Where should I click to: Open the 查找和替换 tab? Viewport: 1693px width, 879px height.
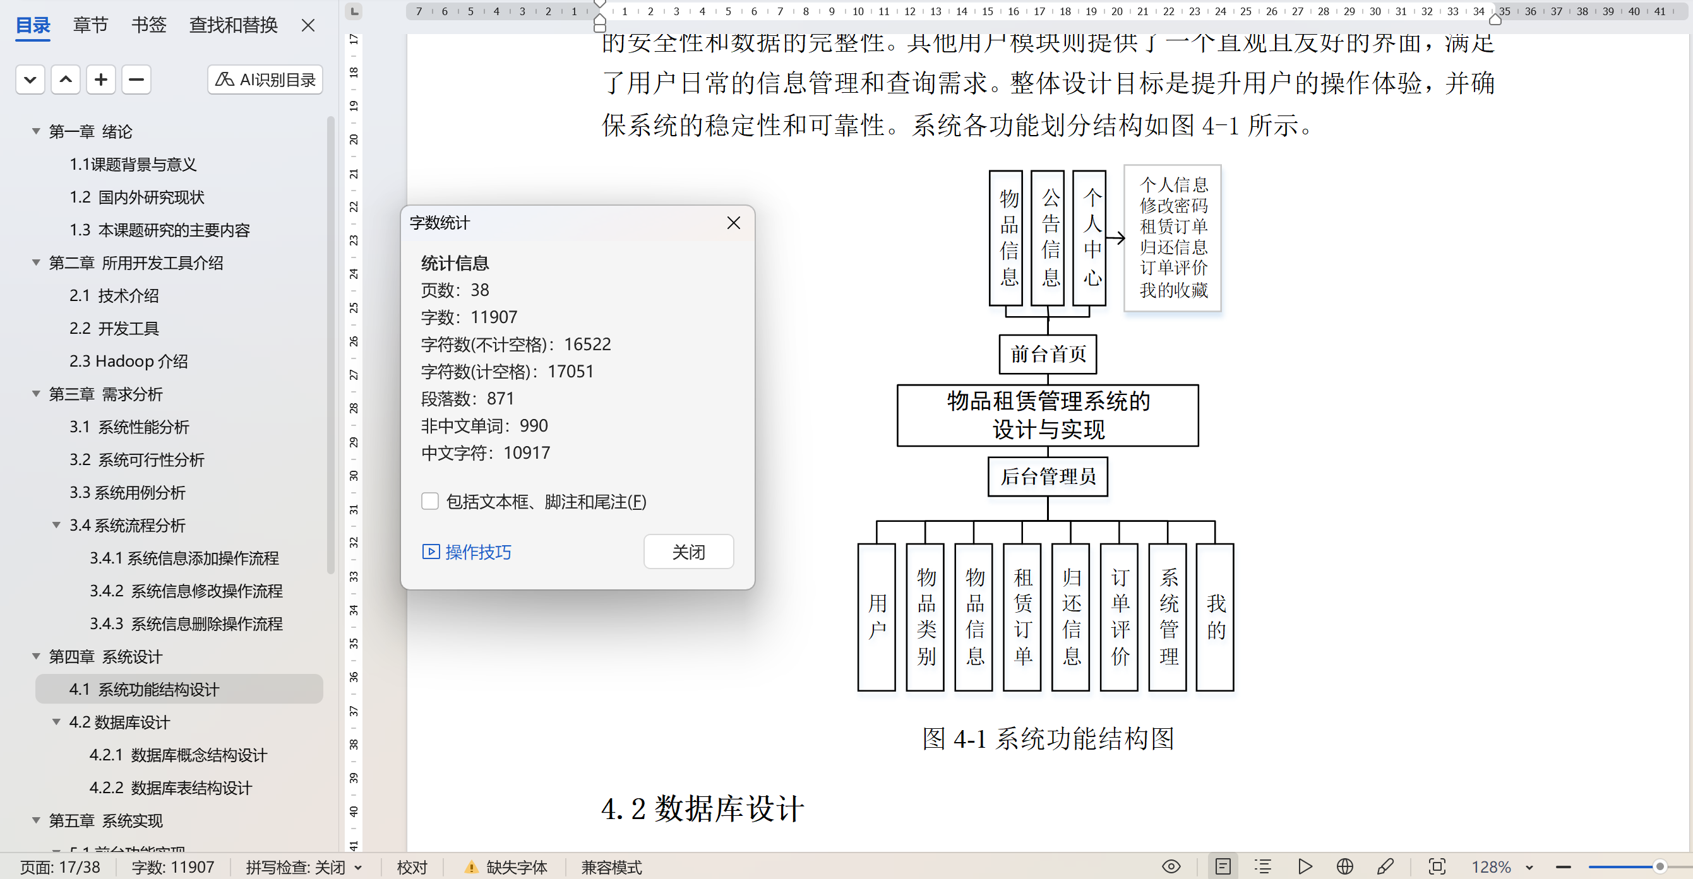233,25
